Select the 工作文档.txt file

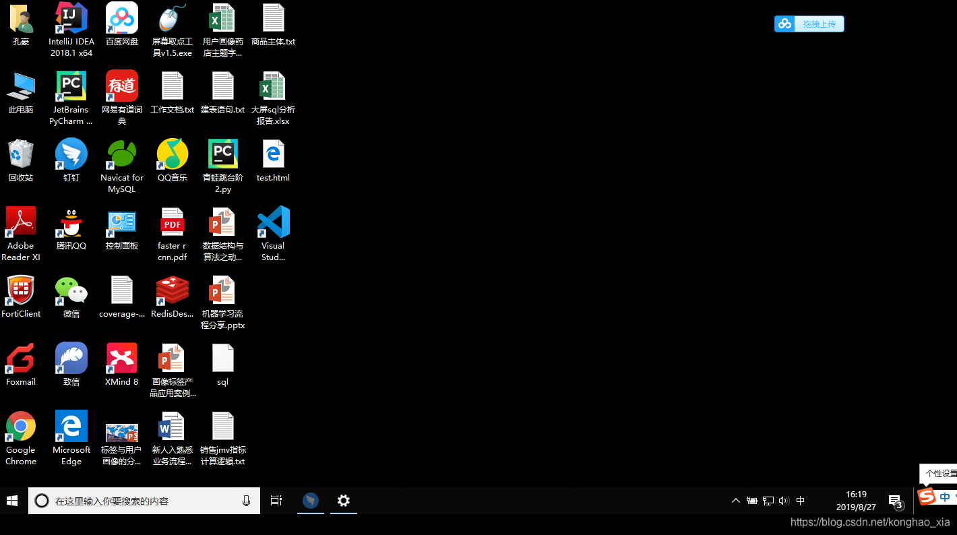click(x=173, y=93)
